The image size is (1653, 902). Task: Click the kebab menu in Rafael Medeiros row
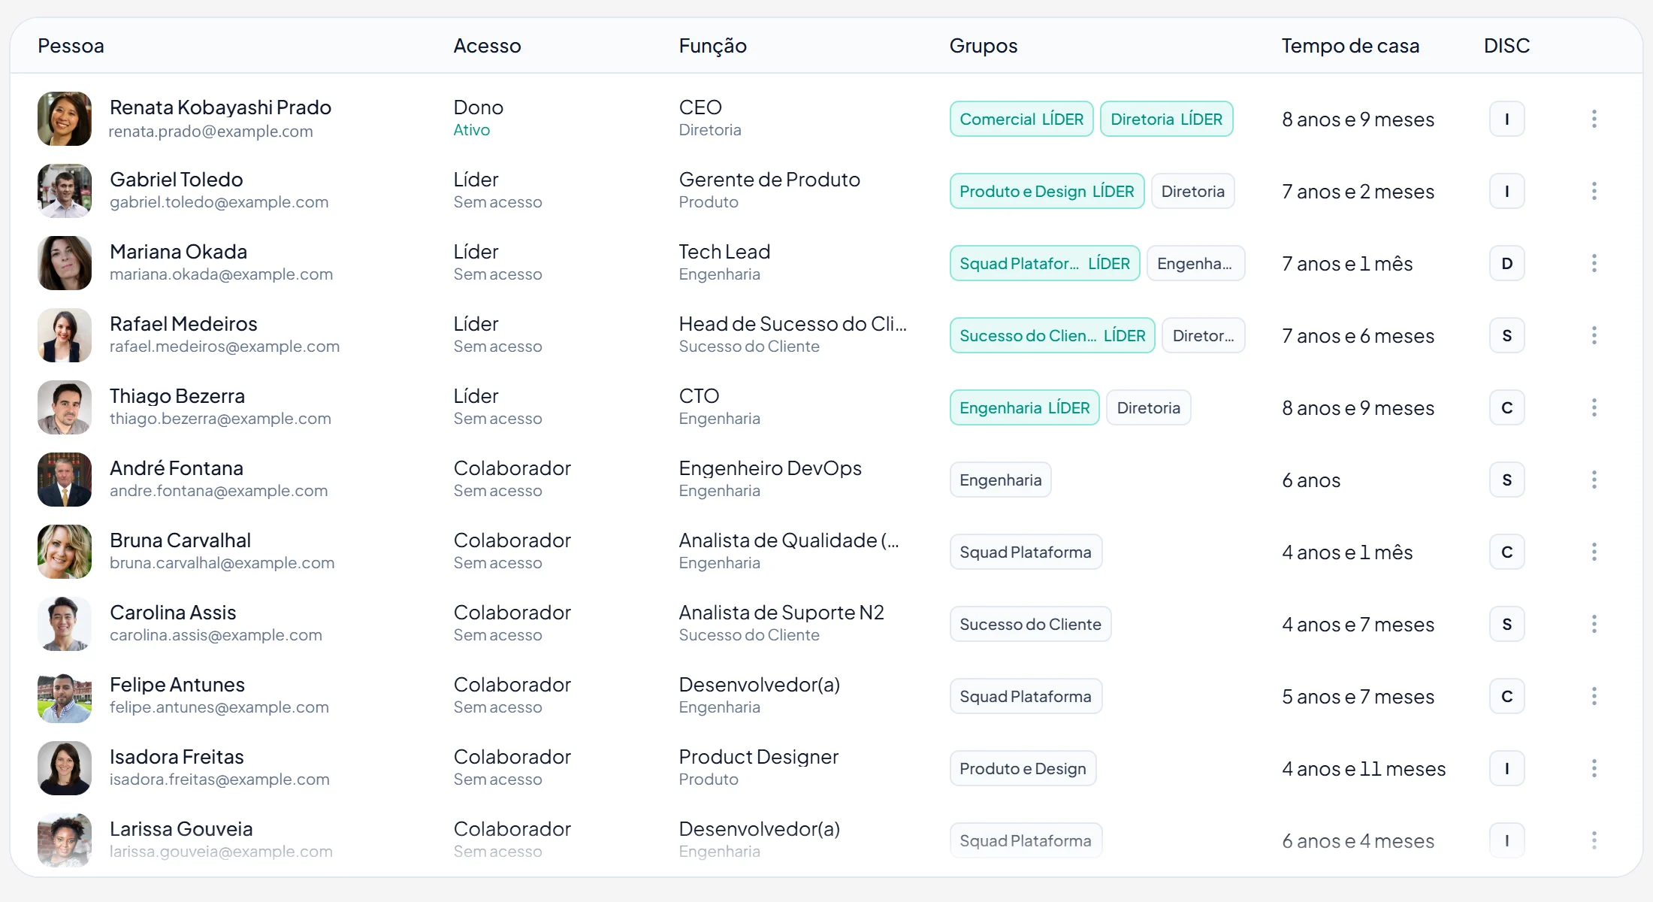(x=1594, y=335)
